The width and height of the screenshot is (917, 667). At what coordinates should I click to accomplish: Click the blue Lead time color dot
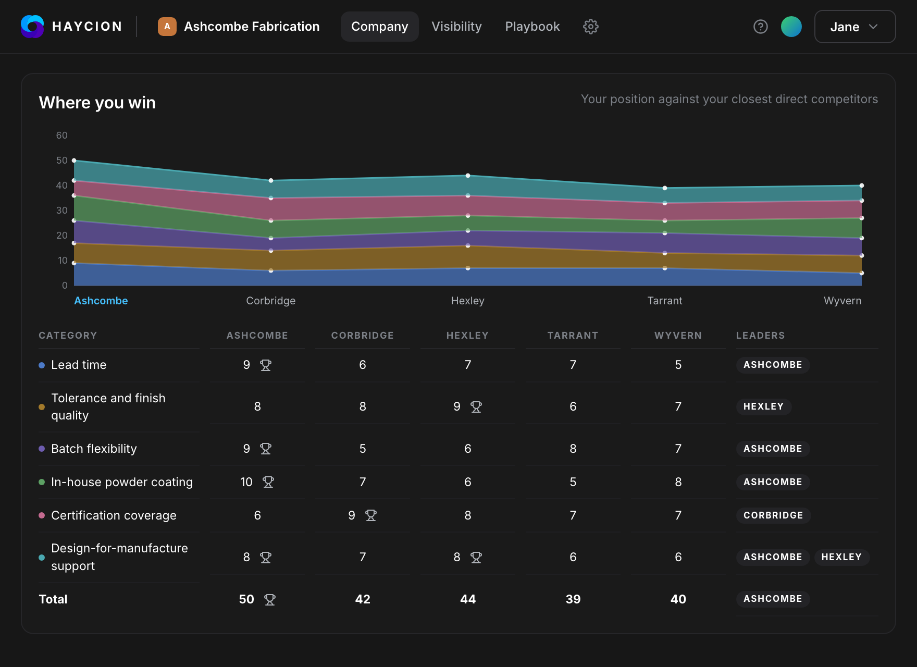pos(42,365)
